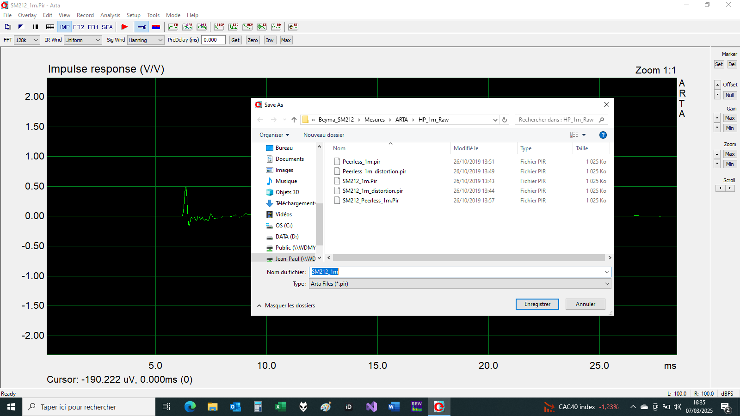Go up one folder with the up arrow

coord(294,120)
